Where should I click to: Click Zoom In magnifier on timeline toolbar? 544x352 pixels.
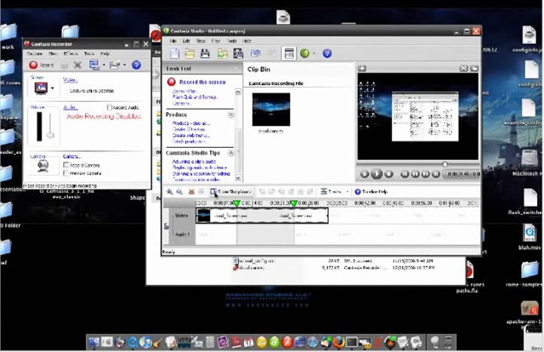[x=170, y=191]
